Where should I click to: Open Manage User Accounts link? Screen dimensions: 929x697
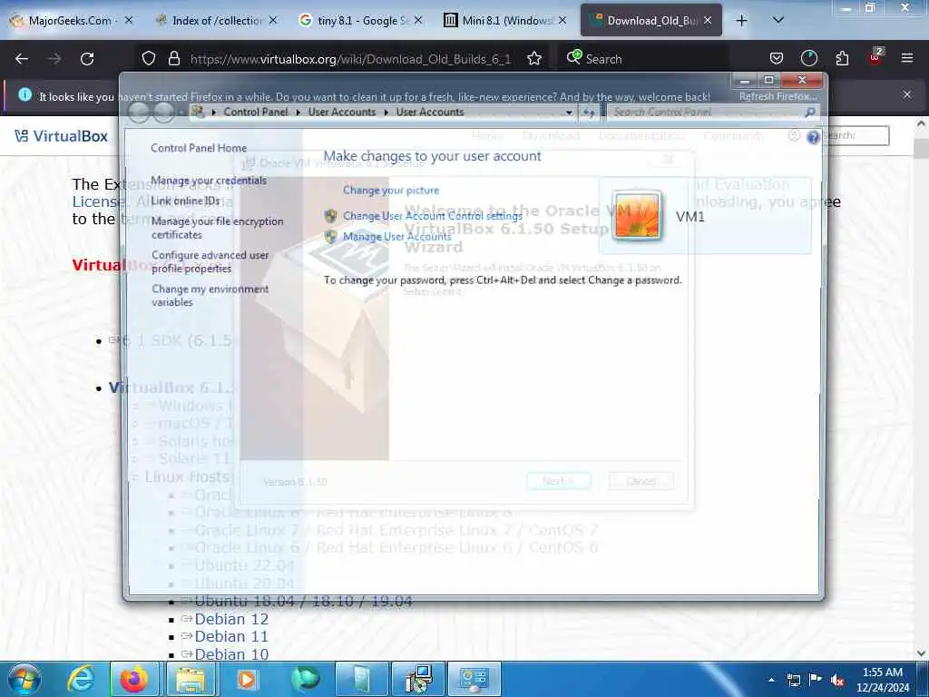click(397, 237)
